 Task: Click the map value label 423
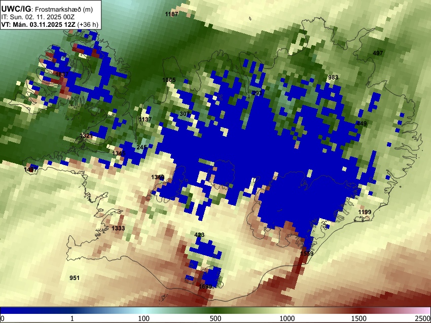point(199,235)
